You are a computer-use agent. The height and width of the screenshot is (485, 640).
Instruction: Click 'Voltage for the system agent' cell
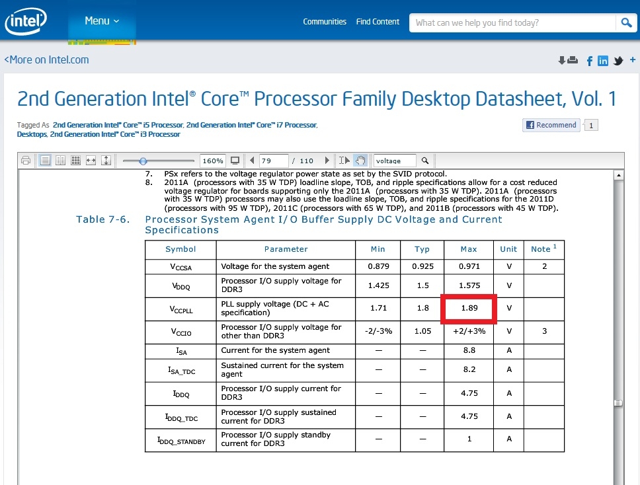click(286, 266)
